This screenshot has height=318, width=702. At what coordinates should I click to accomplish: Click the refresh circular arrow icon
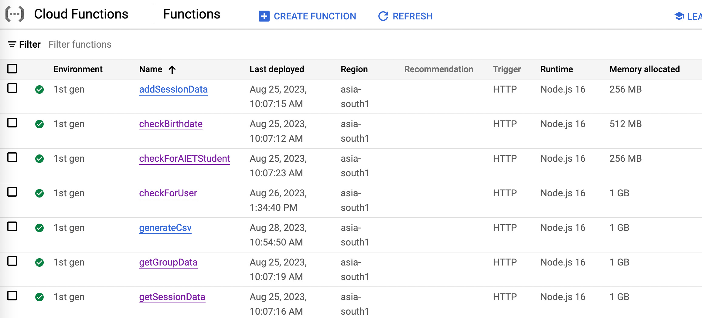(x=383, y=16)
